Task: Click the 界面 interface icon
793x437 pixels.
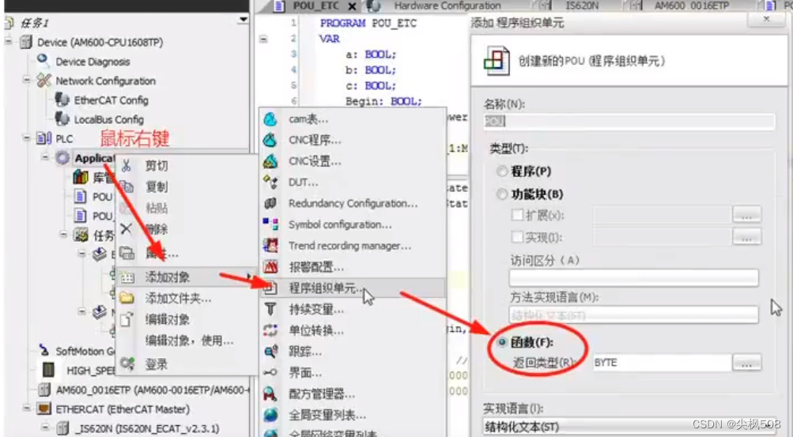Action: pos(270,373)
